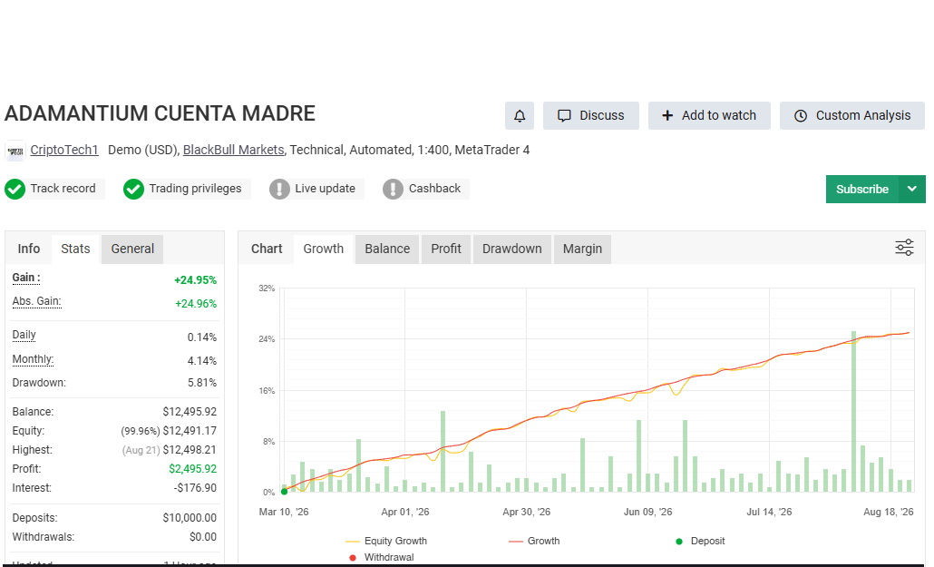Screen dimensions: 934x567
Task: Click the Custom Analysis button
Action: (852, 115)
